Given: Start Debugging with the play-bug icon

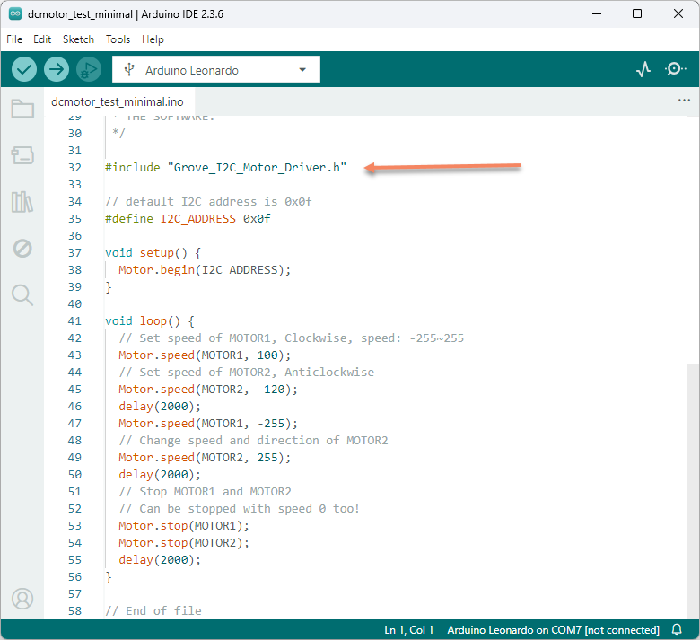Looking at the screenshot, I should click(88, 69).
